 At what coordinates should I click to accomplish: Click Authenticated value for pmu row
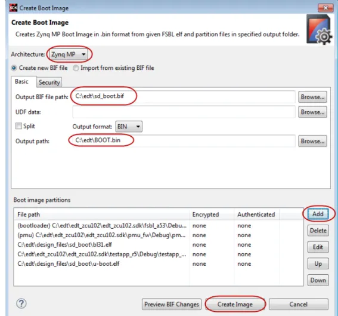244,235
